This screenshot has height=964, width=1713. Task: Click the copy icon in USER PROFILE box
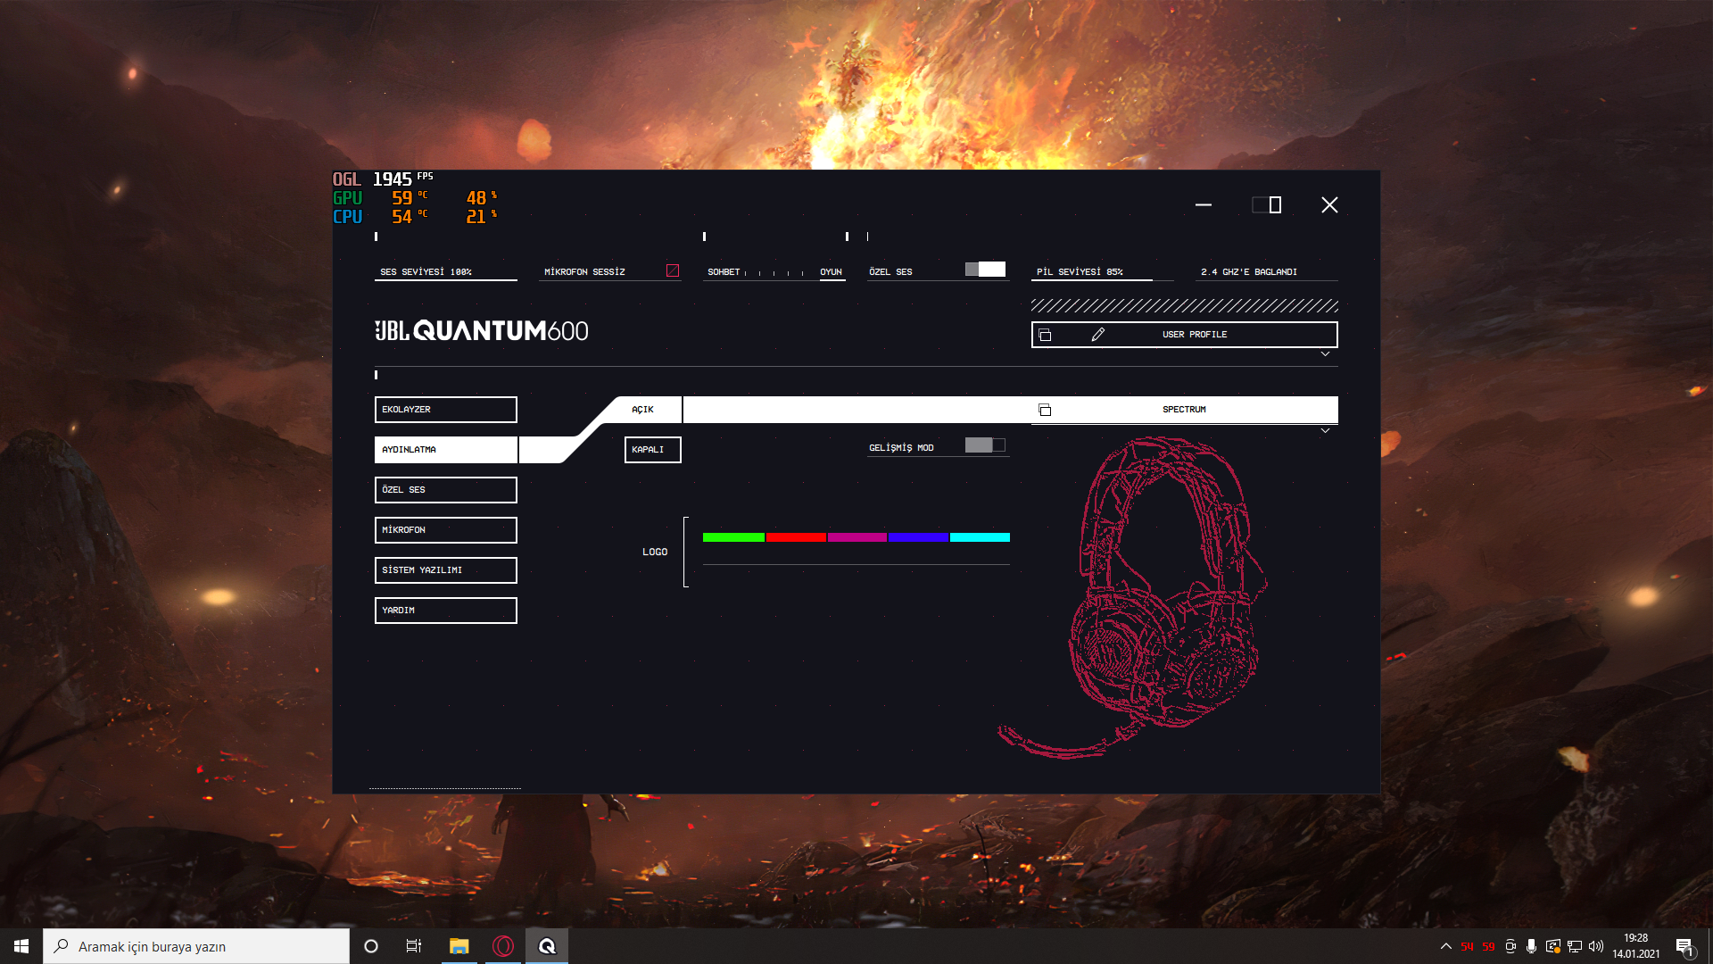click(x=1045, y=335)
